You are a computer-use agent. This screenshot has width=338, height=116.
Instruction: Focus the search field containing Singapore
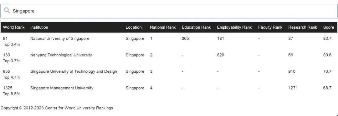click(169, 11)
